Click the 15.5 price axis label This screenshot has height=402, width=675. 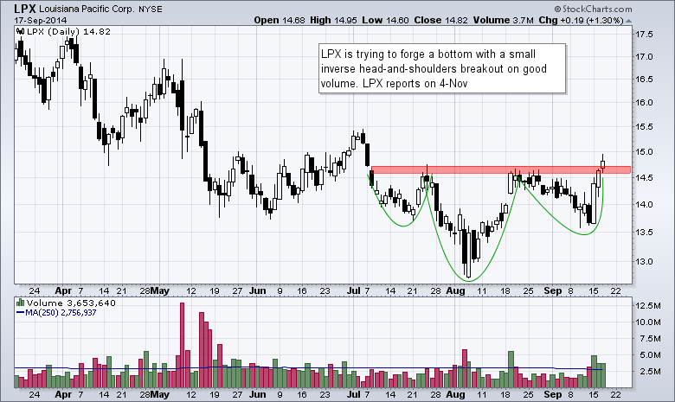pyautogui.click(x=644, y=127)
